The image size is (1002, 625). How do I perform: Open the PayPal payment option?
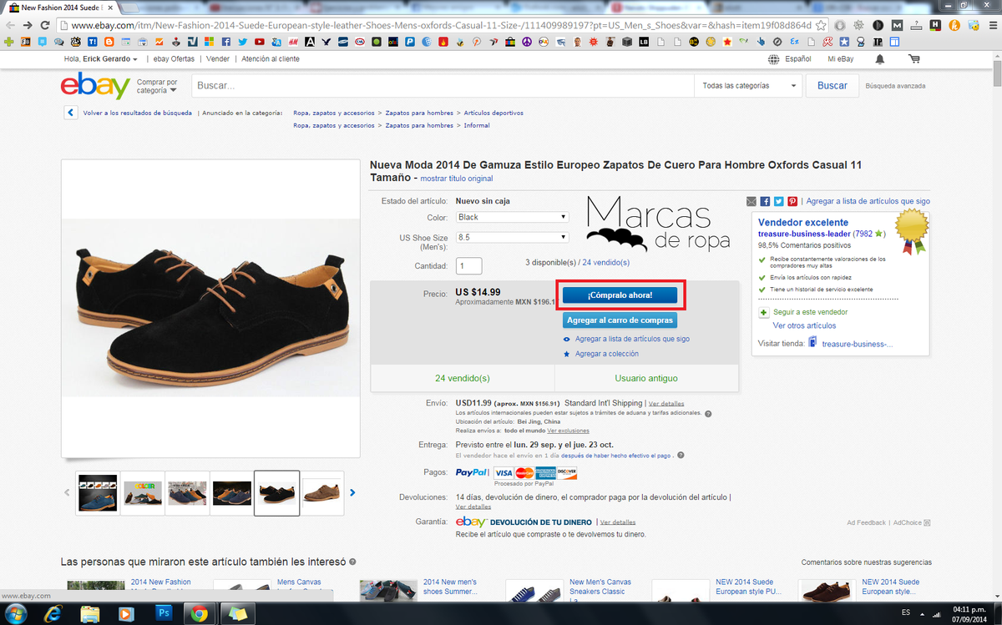coord(473,472)
